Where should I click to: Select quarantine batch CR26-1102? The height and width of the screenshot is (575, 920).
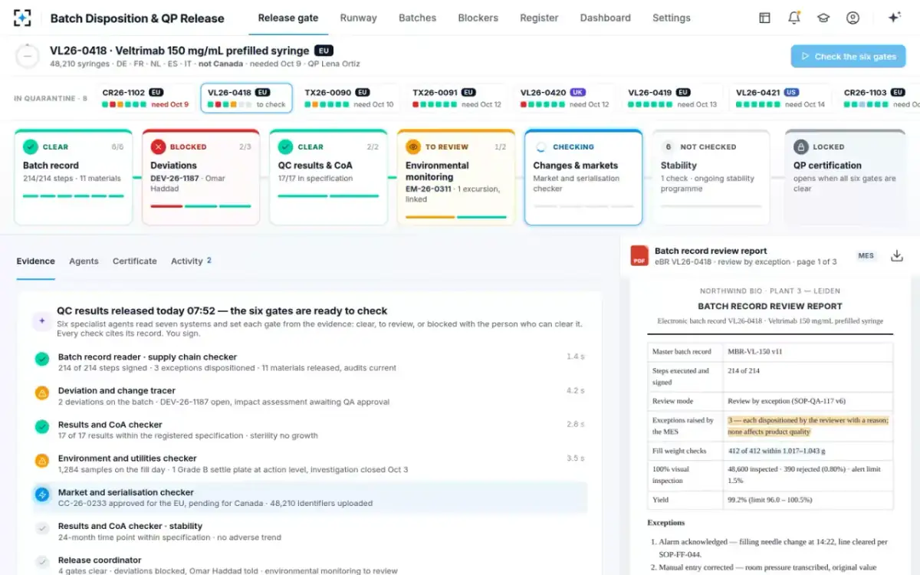(145, 97)
